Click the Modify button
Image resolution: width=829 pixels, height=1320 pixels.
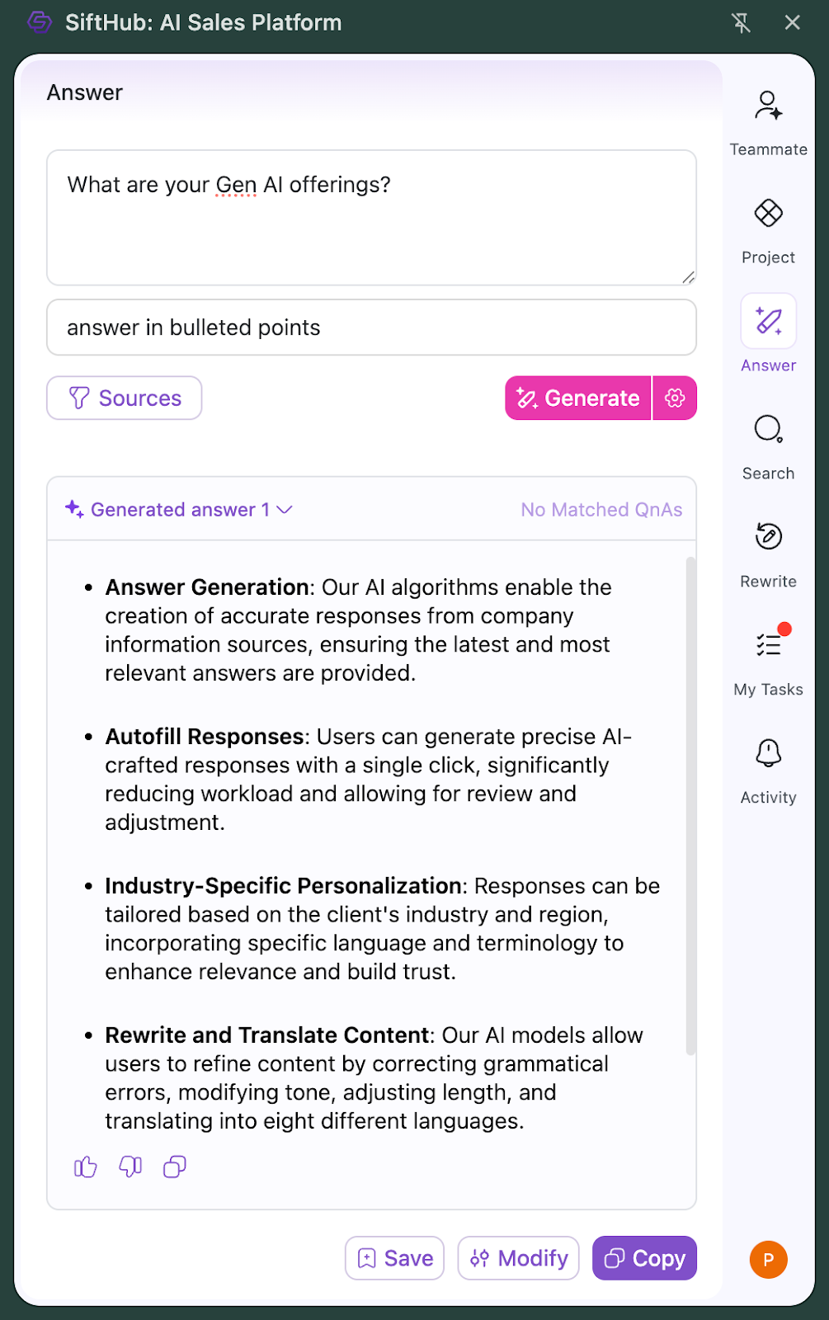coord(519,1258)
